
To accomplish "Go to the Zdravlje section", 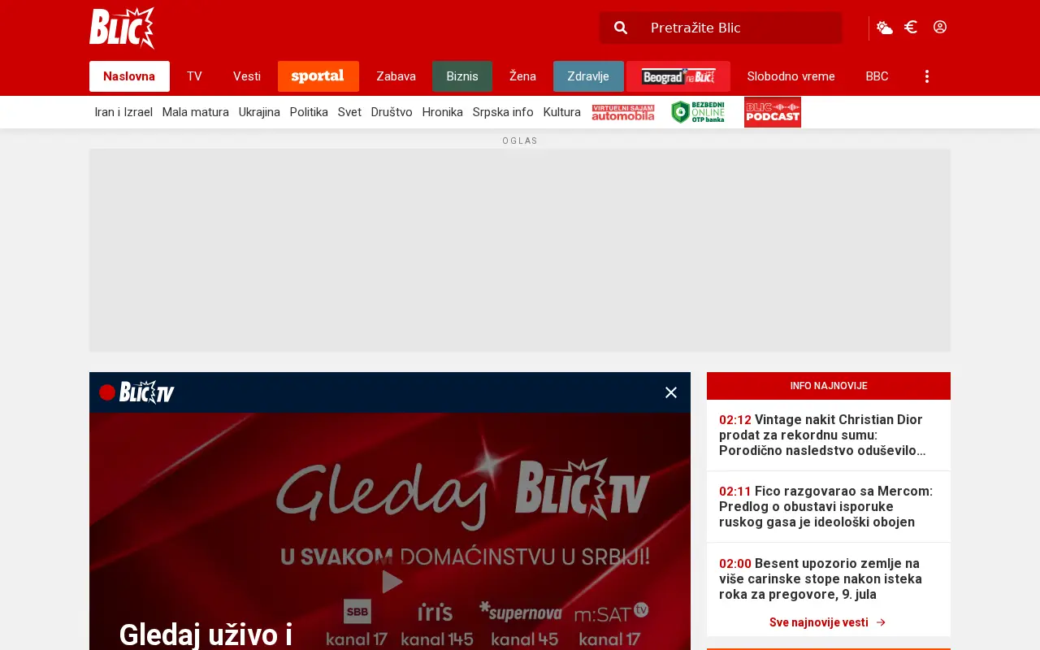I will click(588, 76).
